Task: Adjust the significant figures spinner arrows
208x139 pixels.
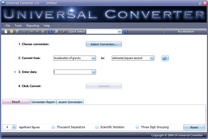Action: pyautogui.click(x=14, y=127)
